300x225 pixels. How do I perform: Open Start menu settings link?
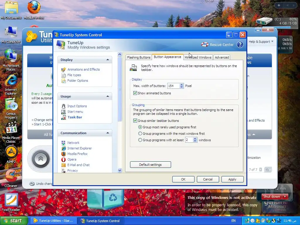(75, 112)
